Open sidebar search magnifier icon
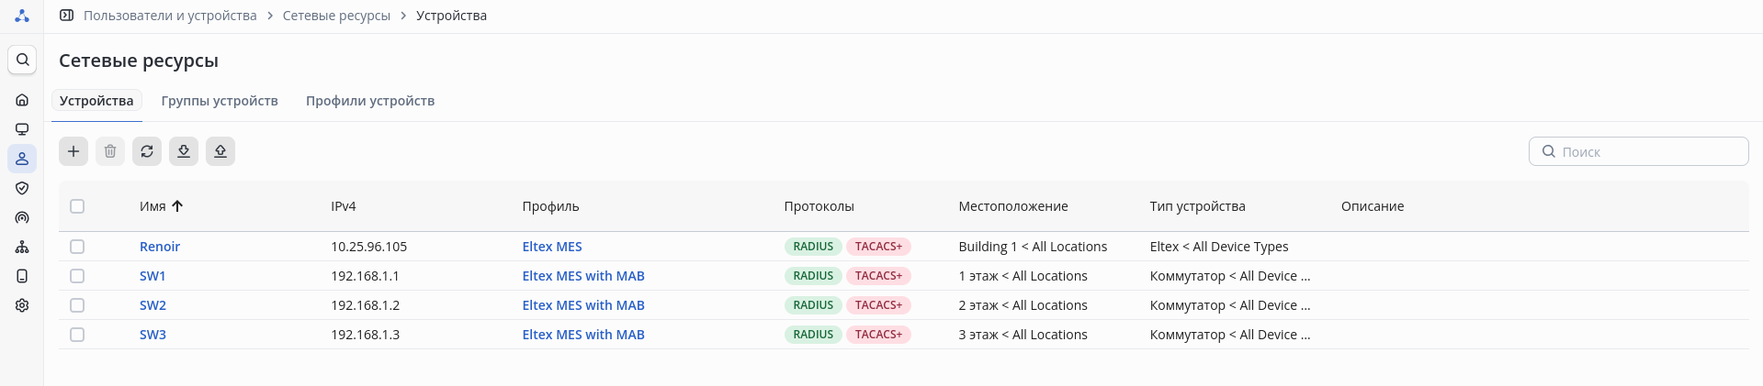 (x=22, y=60)
